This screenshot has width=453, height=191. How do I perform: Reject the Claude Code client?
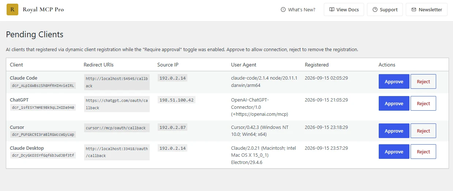pos(423,81)
